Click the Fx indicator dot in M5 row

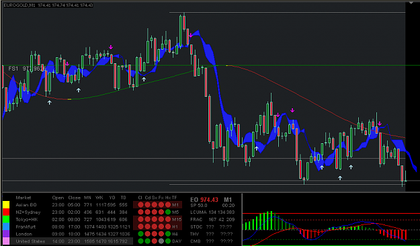[161, 212]
